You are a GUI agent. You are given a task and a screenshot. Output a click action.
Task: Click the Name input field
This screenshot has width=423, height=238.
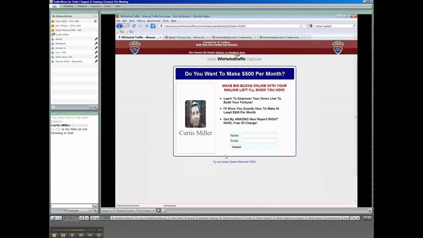coord(259,136)
